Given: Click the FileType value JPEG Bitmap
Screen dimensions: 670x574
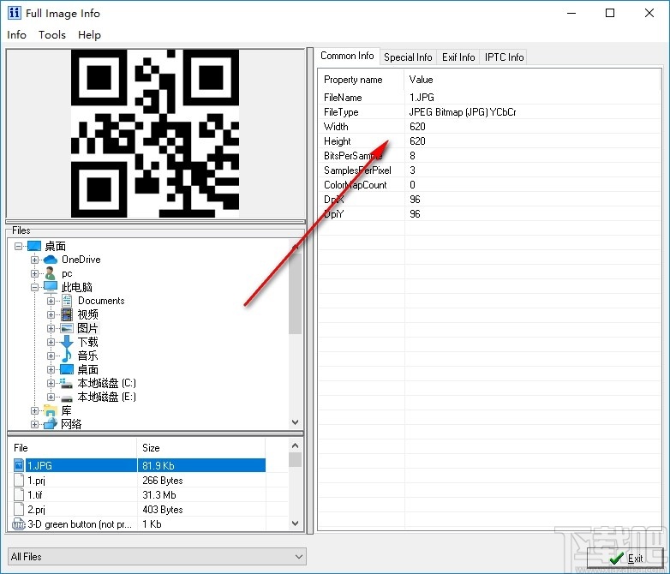Looking at the screenshot, I should (x=463, y=112).
